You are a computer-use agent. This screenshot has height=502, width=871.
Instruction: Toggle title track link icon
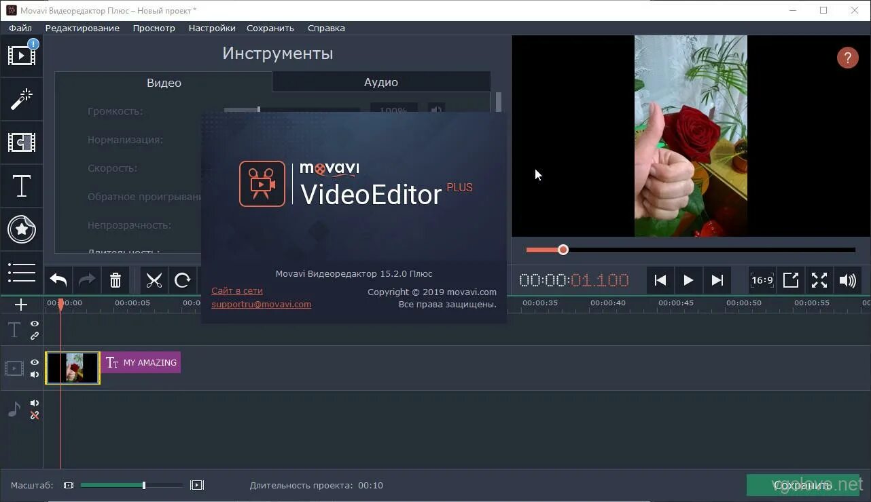(35, 336)
